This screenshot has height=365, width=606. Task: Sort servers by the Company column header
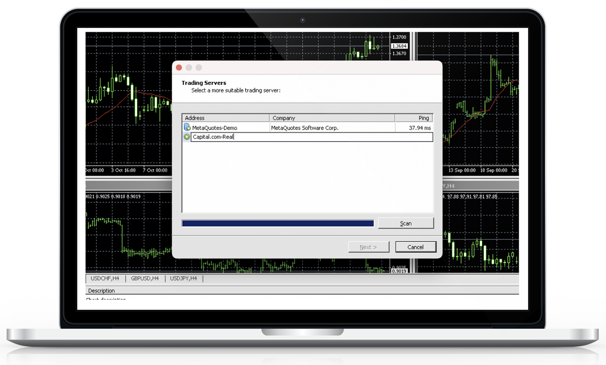pos(332,118)
